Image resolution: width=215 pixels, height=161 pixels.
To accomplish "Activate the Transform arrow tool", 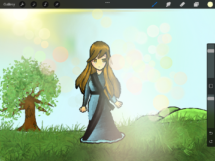I will pos(57,4).
